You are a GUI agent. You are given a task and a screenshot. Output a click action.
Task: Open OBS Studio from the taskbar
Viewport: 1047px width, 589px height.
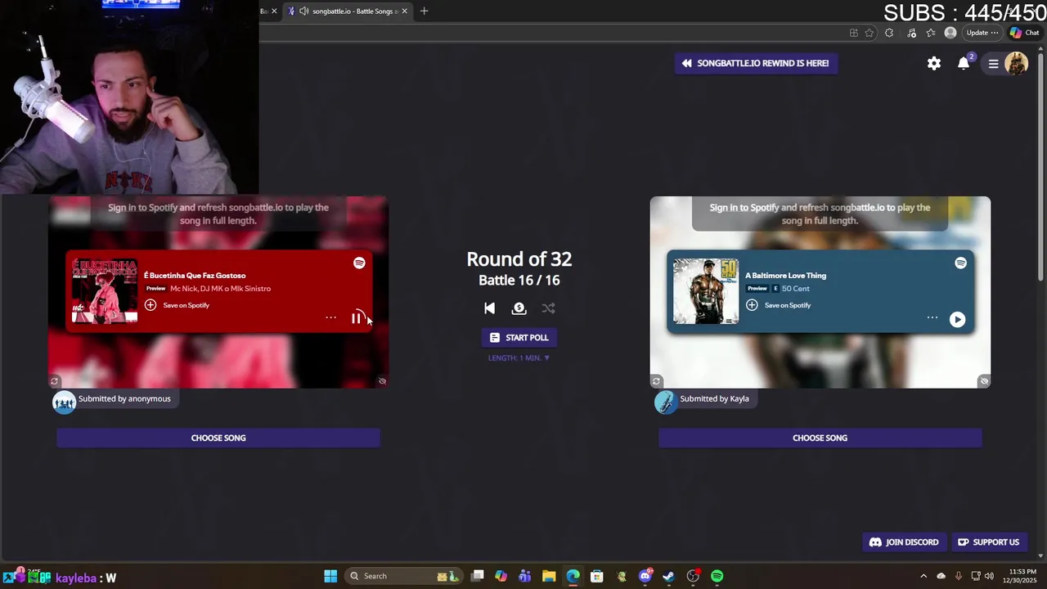693,576
